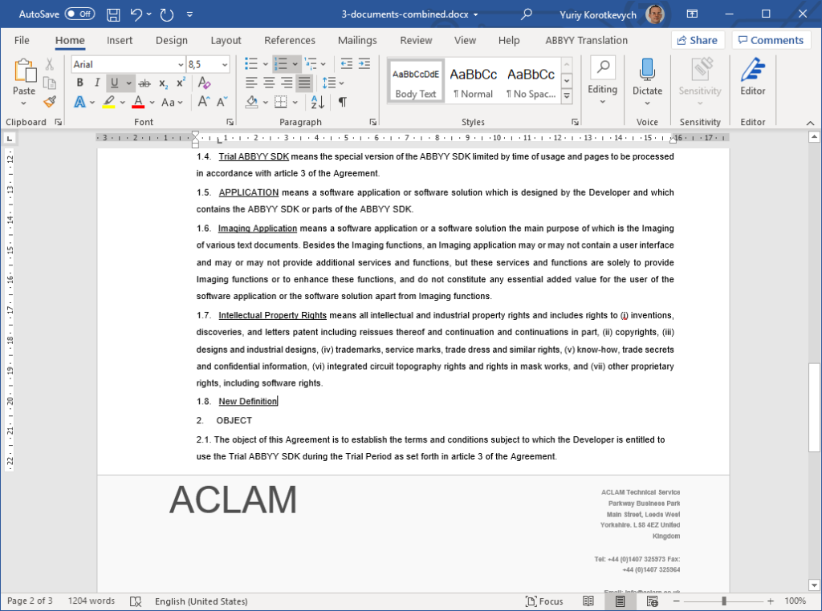This screenshot has height=611, width=822.
Task: Switch to the Design tab
Action: [172, 40]
